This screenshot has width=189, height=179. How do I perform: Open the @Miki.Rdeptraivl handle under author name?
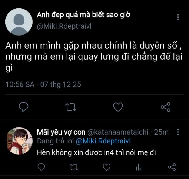coord(64,26)
